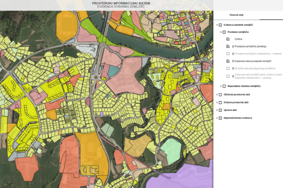The height and width of the screenshot is (188, 283).
Task: Select the Evidenca stavbnih zemljišč label
Action: pyautogui.click(x=238, y=25)
